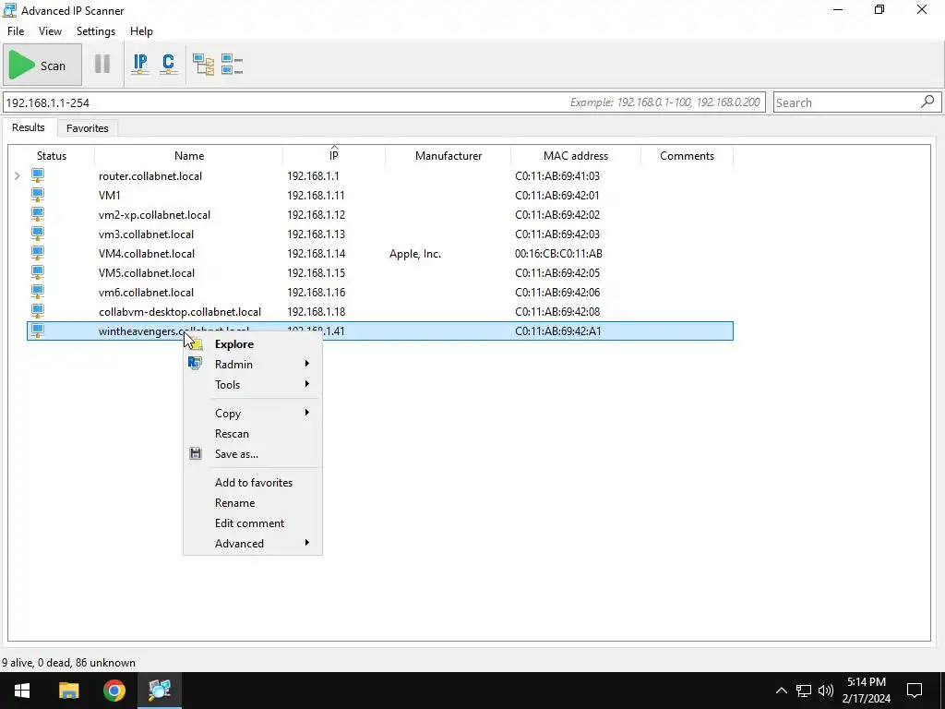Screen dimensions: 945x709
Task: Click MAC address C0:11:AB:69:42:A1
Action: click(x=558, y=331)
